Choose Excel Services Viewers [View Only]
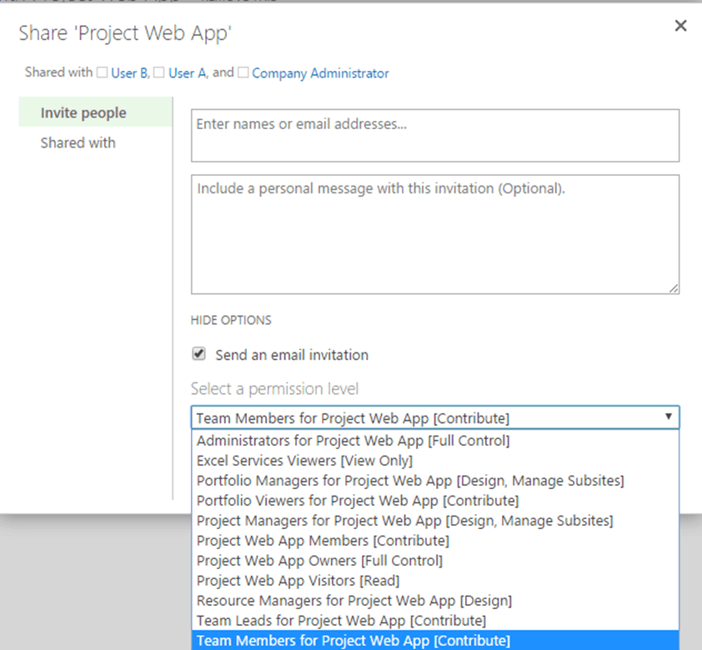This screenshot has height=650, width=702. [x=435, y=461]
